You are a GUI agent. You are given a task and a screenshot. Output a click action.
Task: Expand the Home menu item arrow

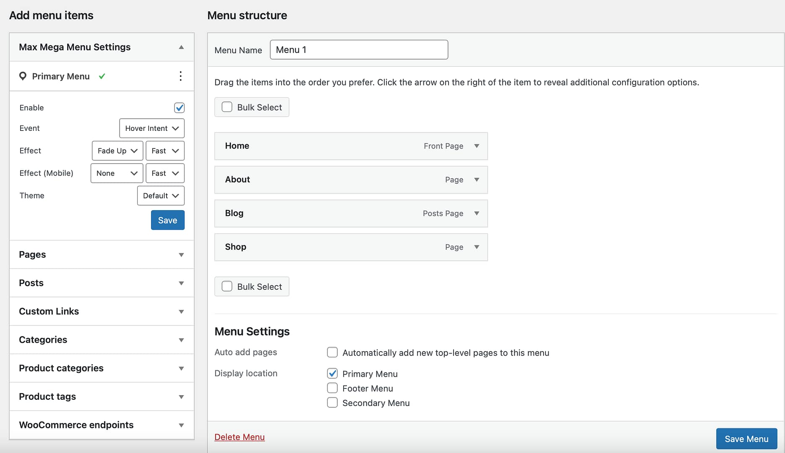click(x=477, y=146)
